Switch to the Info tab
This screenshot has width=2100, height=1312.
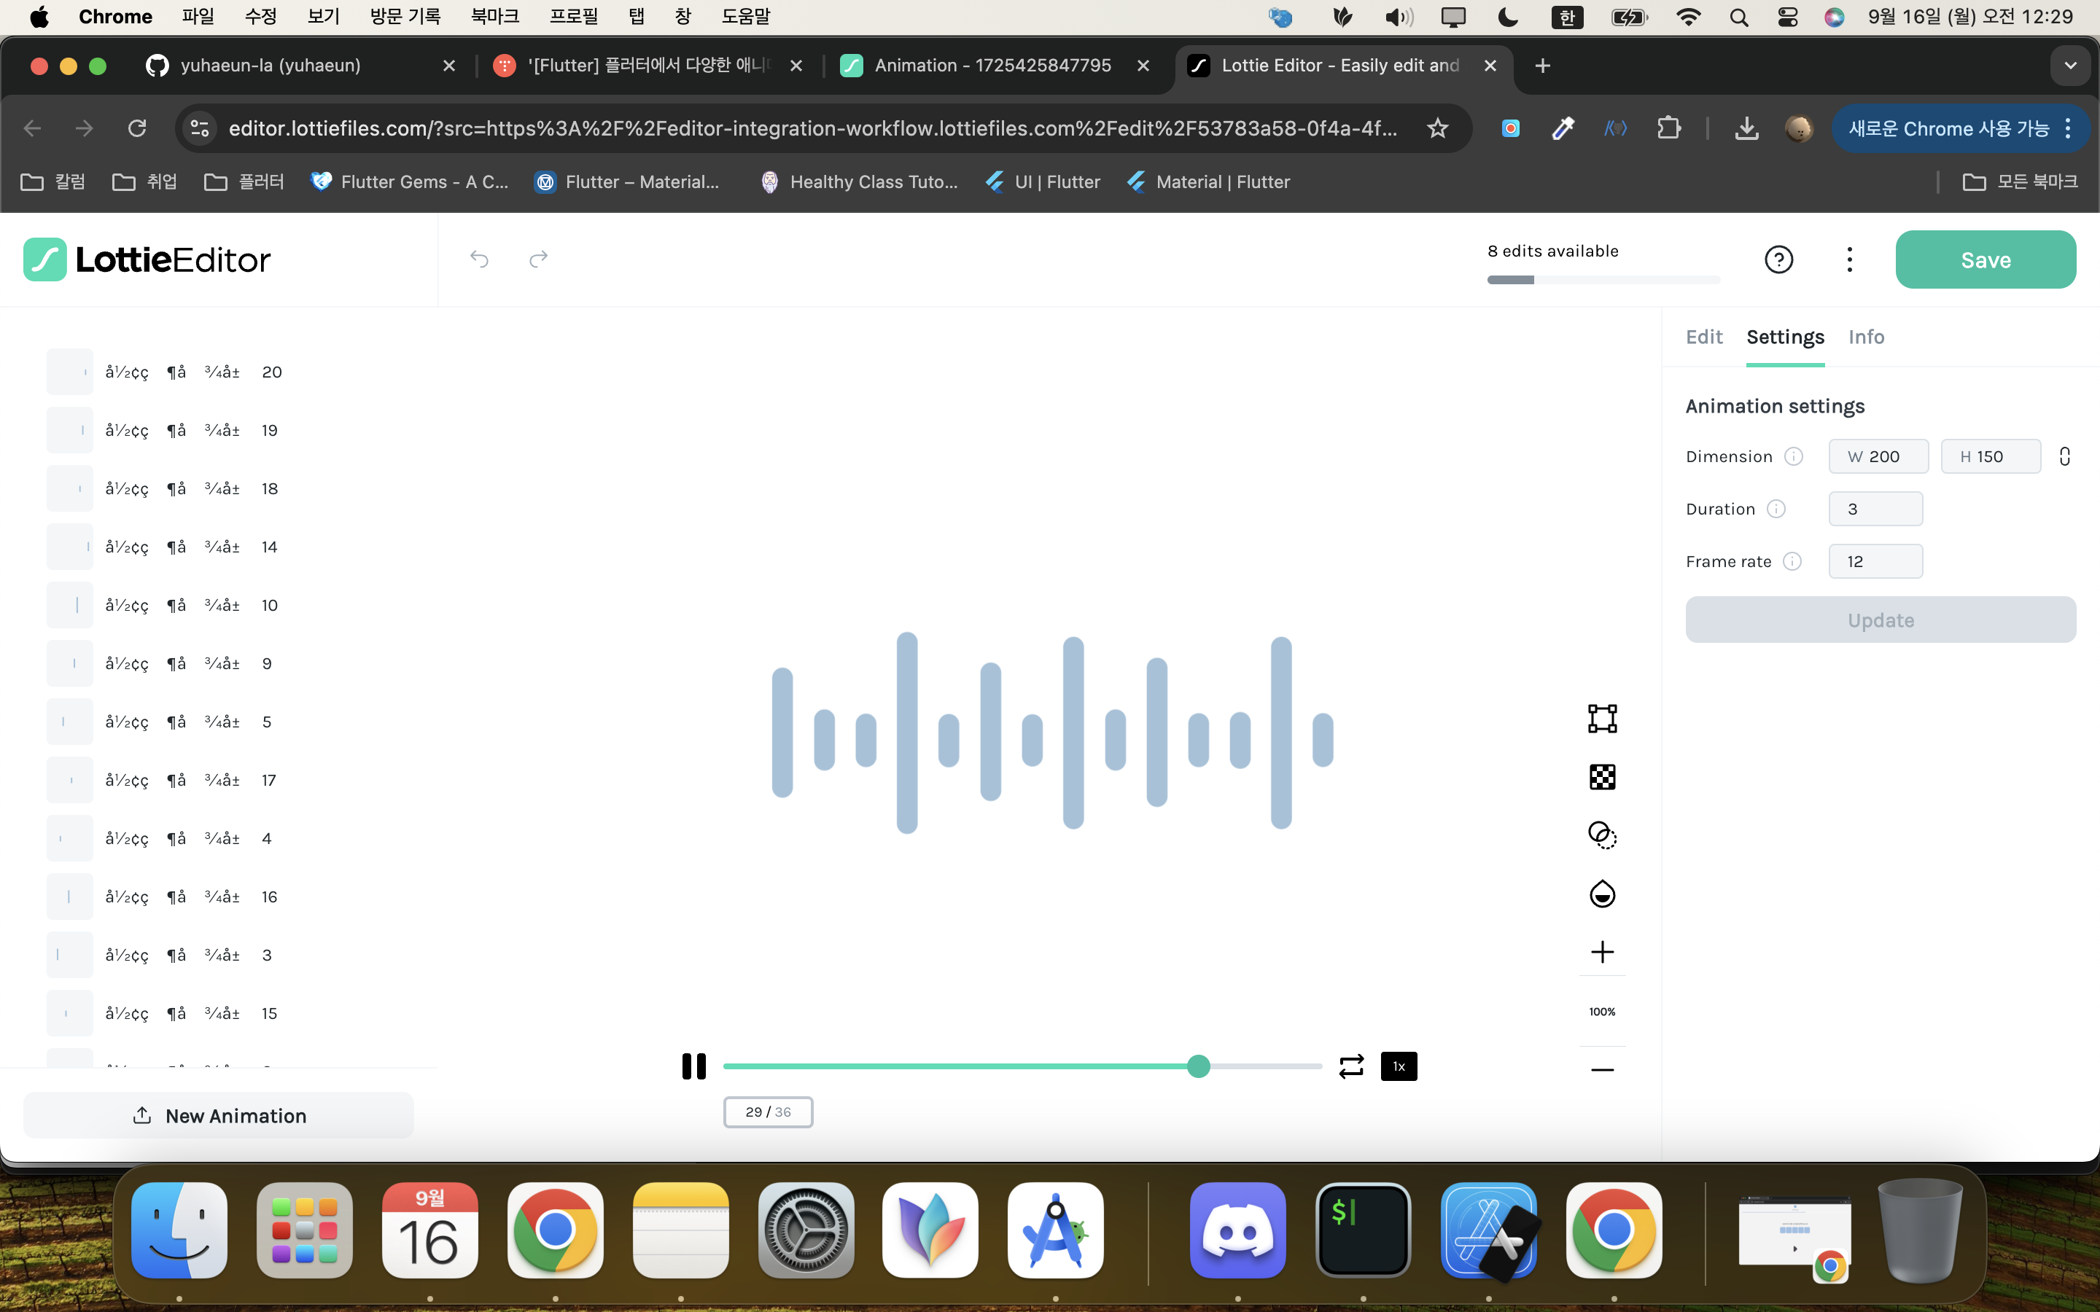(1866, 337)
